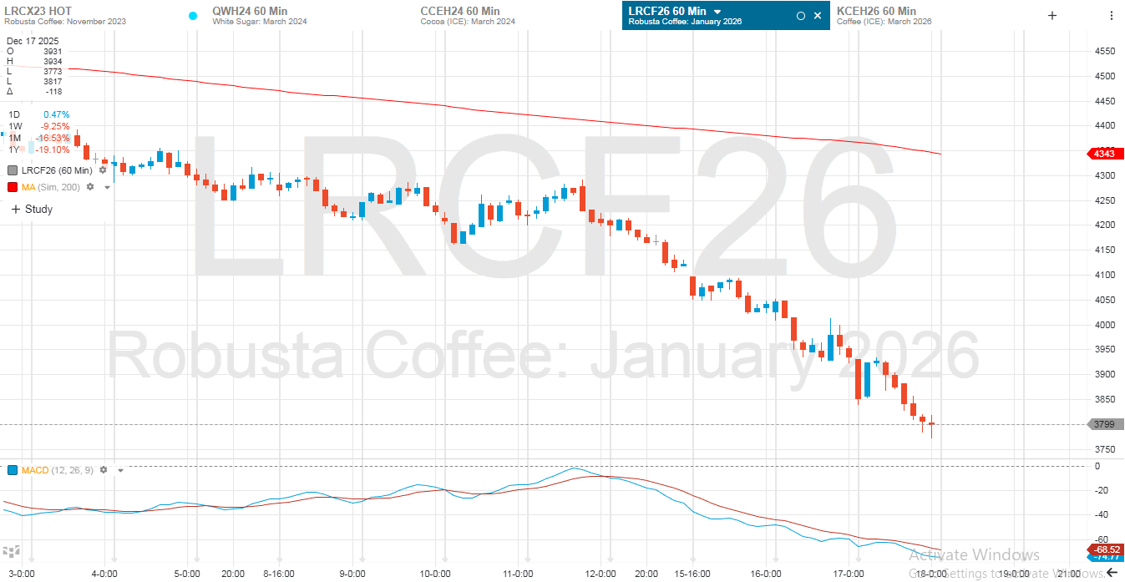Viewport: 1125px width, 582px height.
Task: Open settings gear for LRCF26 (60 Min)
Action: pyautogui.click(x=103, y=170)
